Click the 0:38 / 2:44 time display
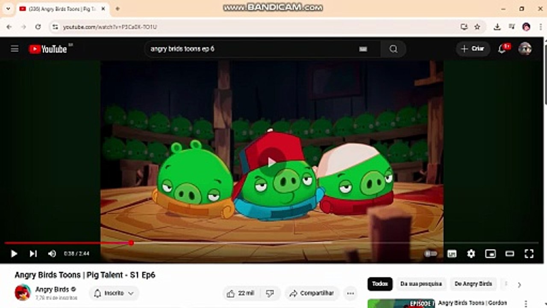This screenshot has width=547, height=308. coord(76,254)
